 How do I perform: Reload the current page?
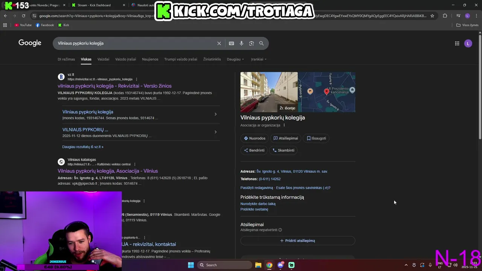(x=23, y=16)
